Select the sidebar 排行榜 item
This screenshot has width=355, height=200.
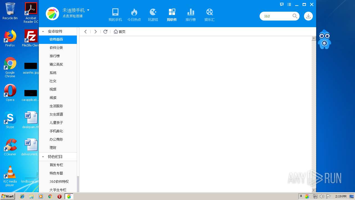click(x=58, y=56)
